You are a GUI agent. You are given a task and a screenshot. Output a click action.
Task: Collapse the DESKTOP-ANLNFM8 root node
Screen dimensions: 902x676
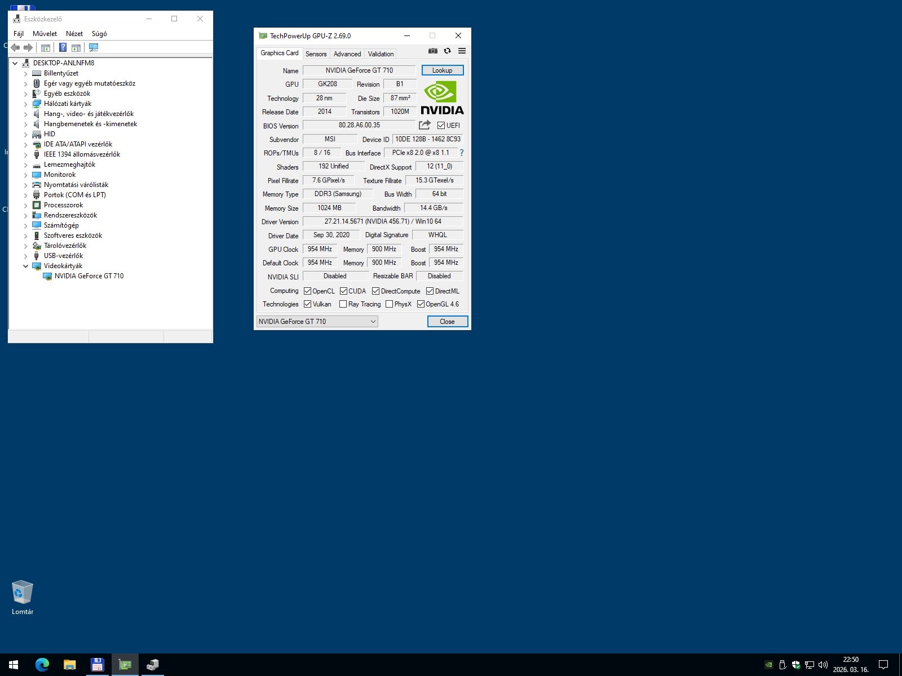(x=15, y=63)
